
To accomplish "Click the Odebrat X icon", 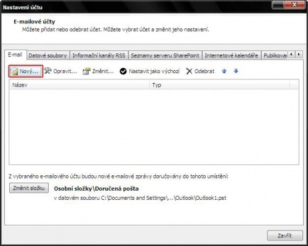I will [189, 71].
